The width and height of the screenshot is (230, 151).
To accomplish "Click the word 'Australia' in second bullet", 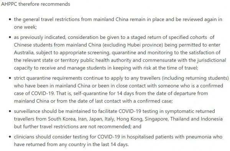I will [24, 53].
